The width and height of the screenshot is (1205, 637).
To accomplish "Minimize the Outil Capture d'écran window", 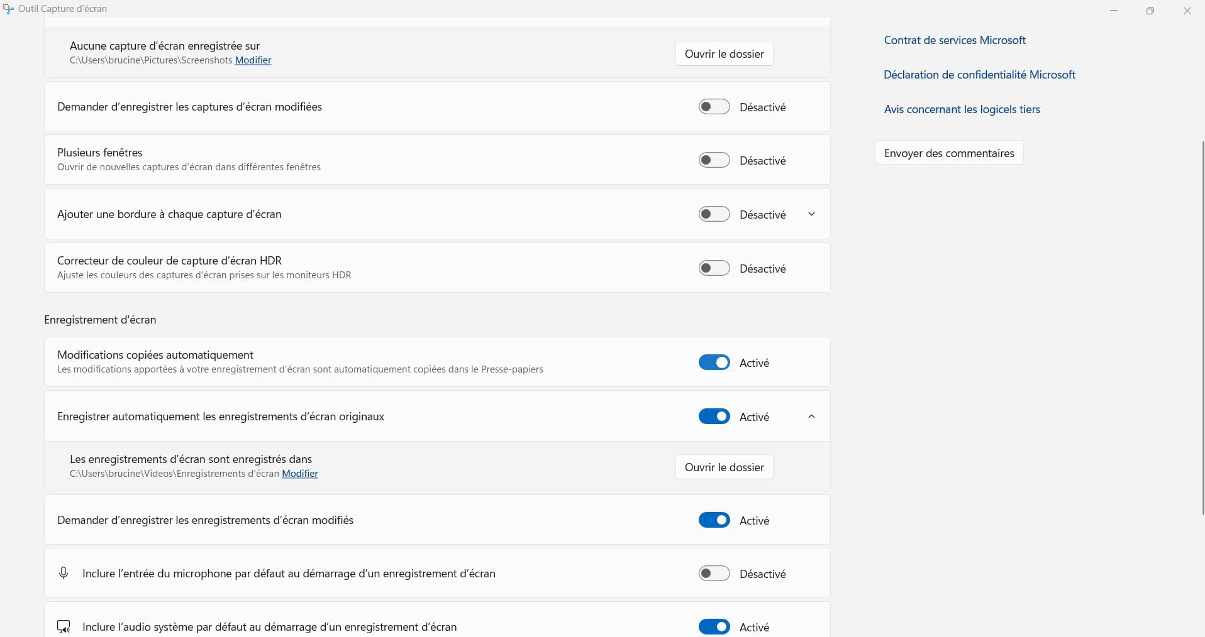I will (x=1113, y=11).
